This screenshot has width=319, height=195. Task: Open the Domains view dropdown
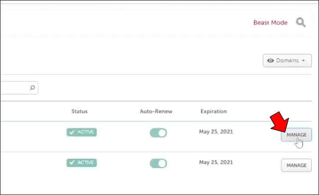click(x=287, y=60)
